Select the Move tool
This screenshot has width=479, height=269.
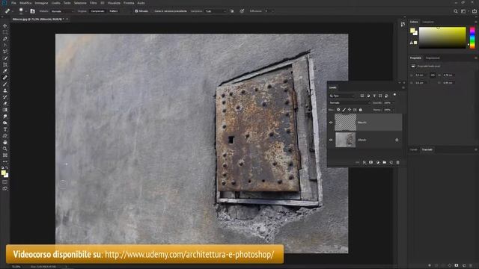pyautogui.click(x=5, y=26)
